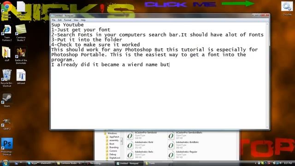
Task: Switch to Skype taskbar button
Action: 40,163
